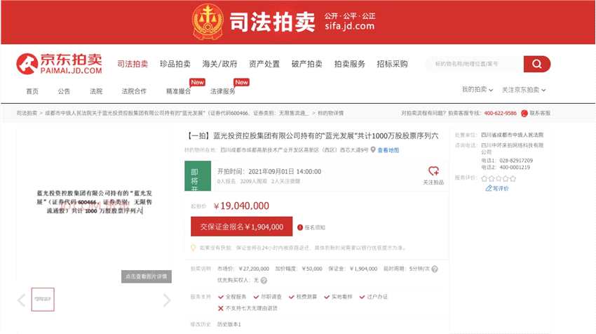Screen dimensions: 596x334
Task: Focus the search input field
Action: click(473, 64)
